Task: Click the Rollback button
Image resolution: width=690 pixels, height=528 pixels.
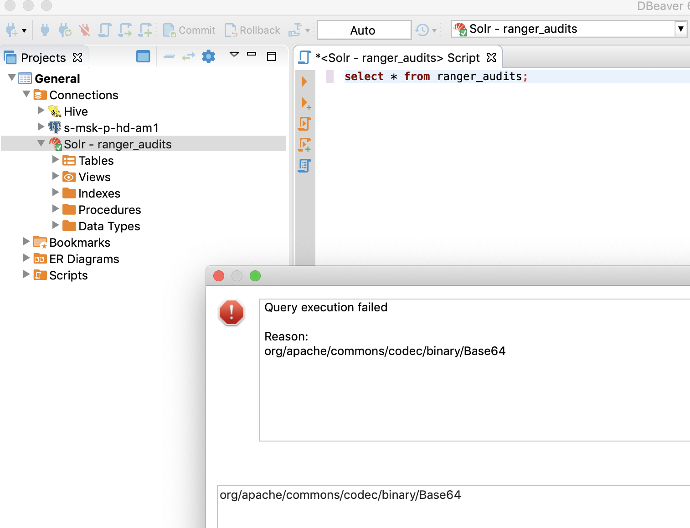Action: 252,30
